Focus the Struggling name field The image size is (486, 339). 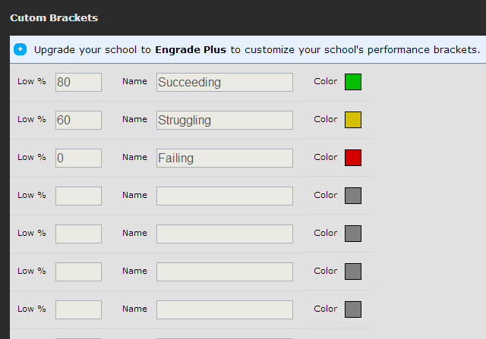(x=225, y=120)
